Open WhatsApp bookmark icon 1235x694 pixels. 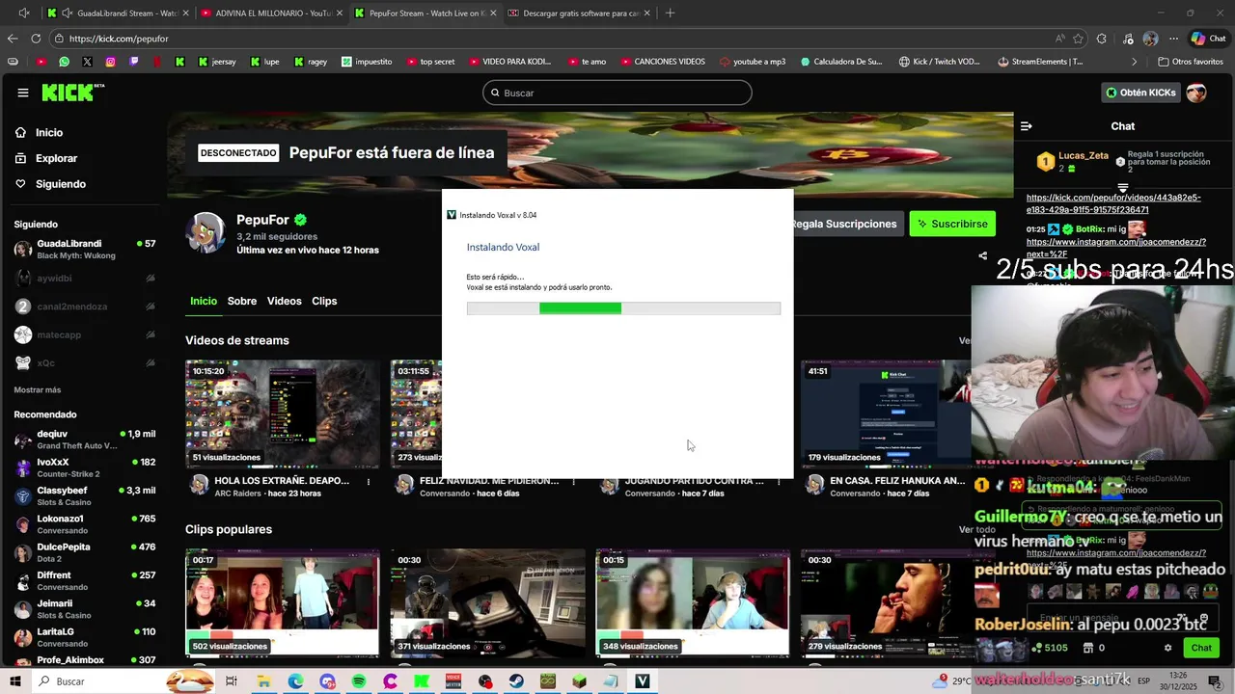(x=64, y=62)
